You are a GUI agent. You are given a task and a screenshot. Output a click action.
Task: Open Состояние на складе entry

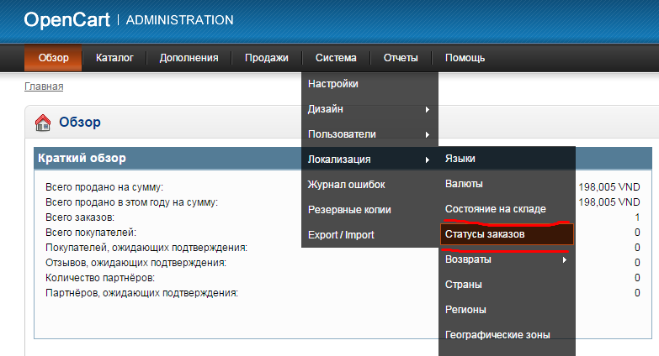click(x=507, y=209)
